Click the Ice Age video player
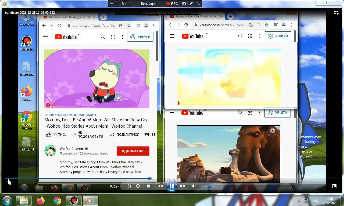Image resolution: width=344 pixels, height=206 pixels. point(229,154)
